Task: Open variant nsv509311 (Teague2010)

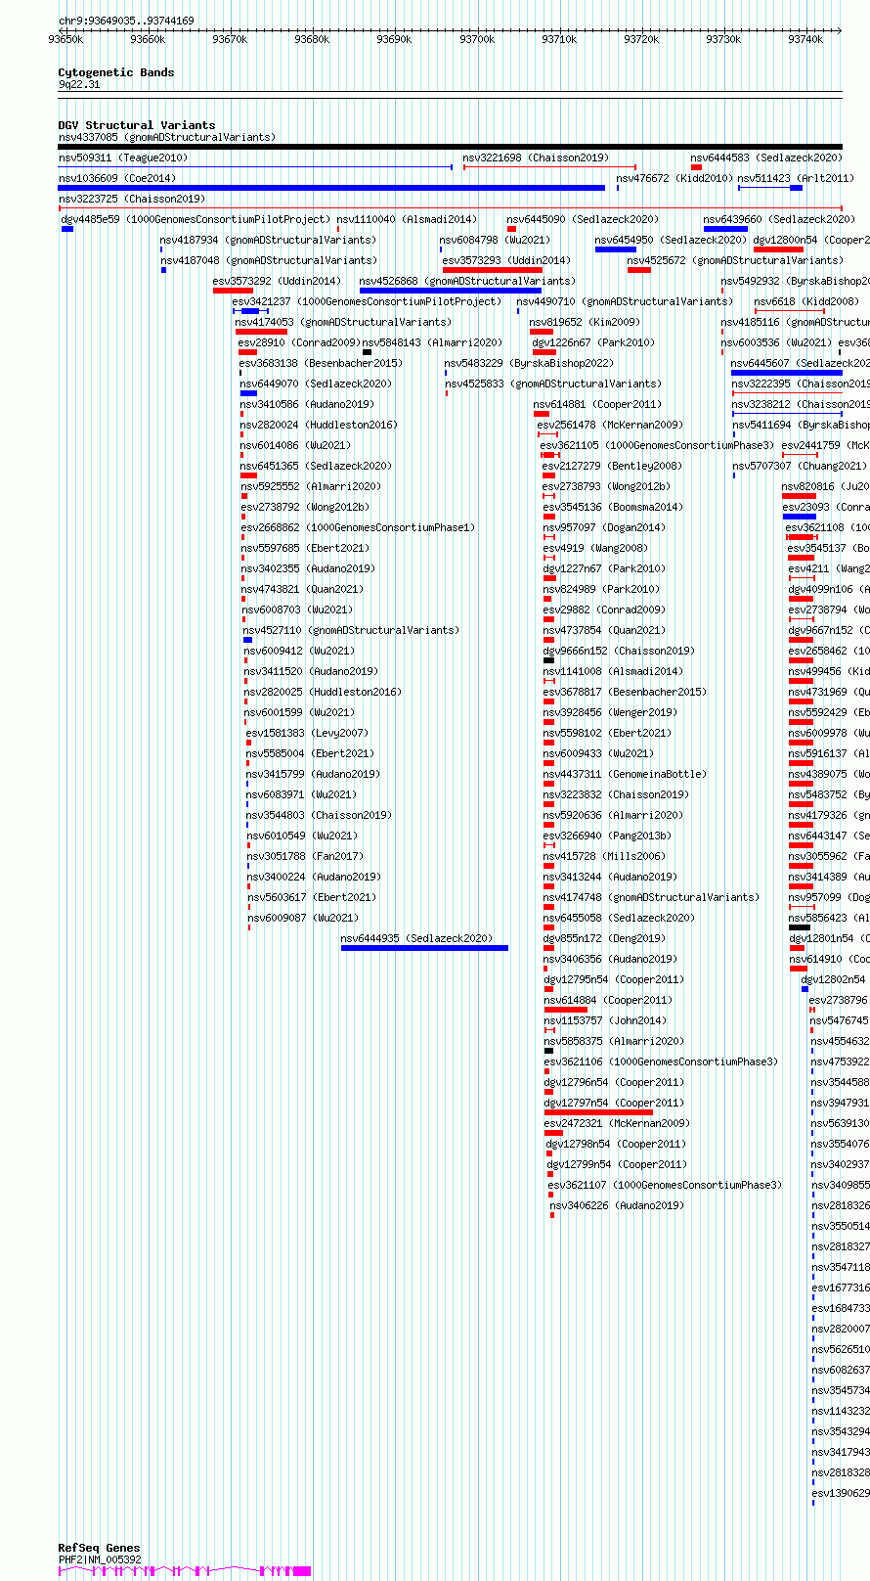Action: tap(123, 158)
